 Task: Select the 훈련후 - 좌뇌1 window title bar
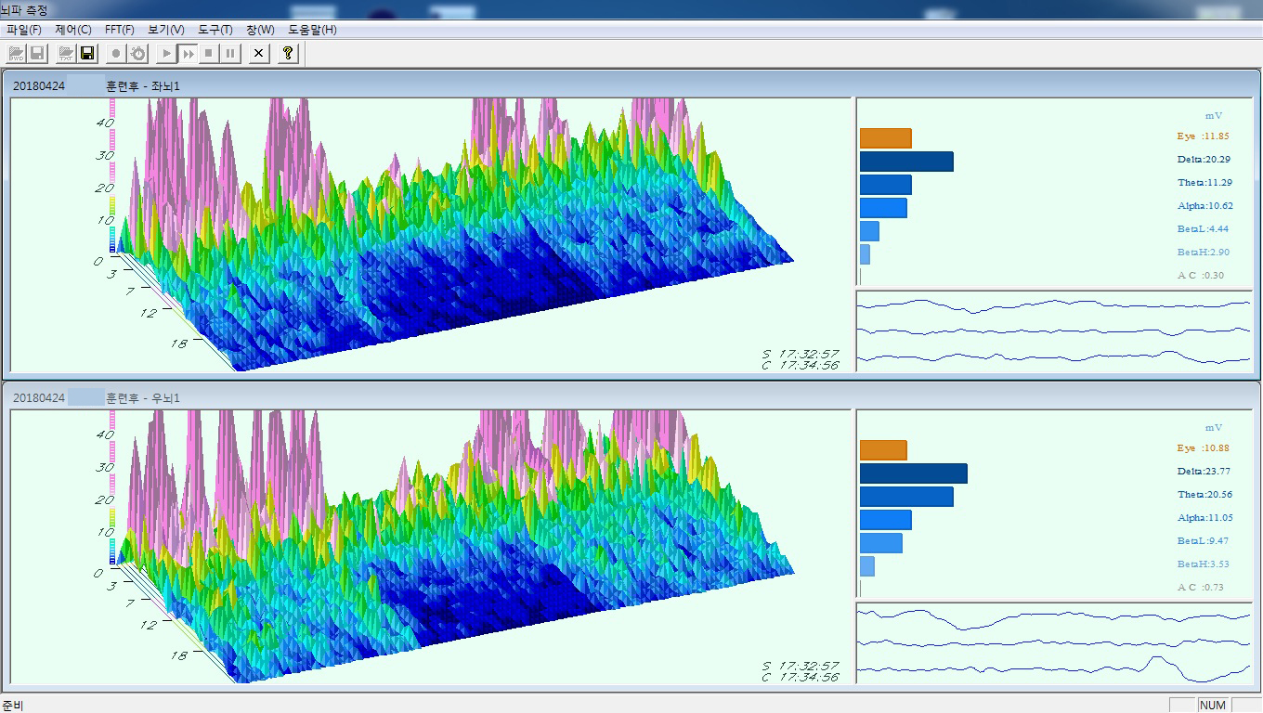tap(371, 85)
